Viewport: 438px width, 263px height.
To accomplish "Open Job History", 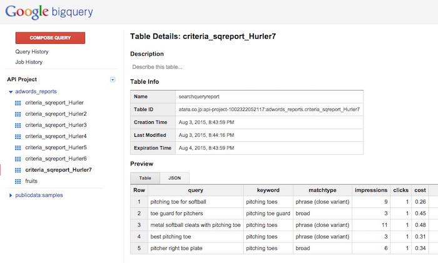I will pyautogui.click(x=29, y=62).
